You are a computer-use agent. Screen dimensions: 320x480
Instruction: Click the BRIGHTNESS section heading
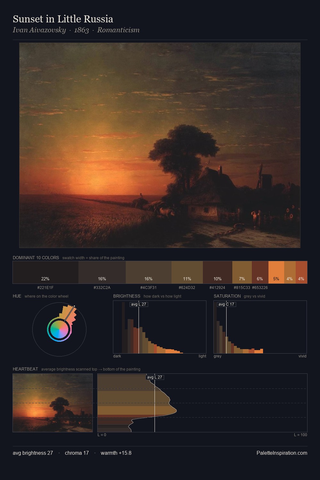pos(127,296)
